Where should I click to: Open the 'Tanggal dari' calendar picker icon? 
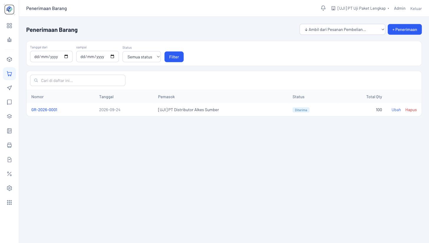[x=66, y=57]
